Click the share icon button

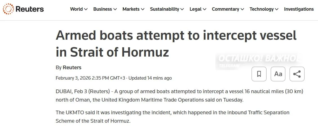coord(297,74)
